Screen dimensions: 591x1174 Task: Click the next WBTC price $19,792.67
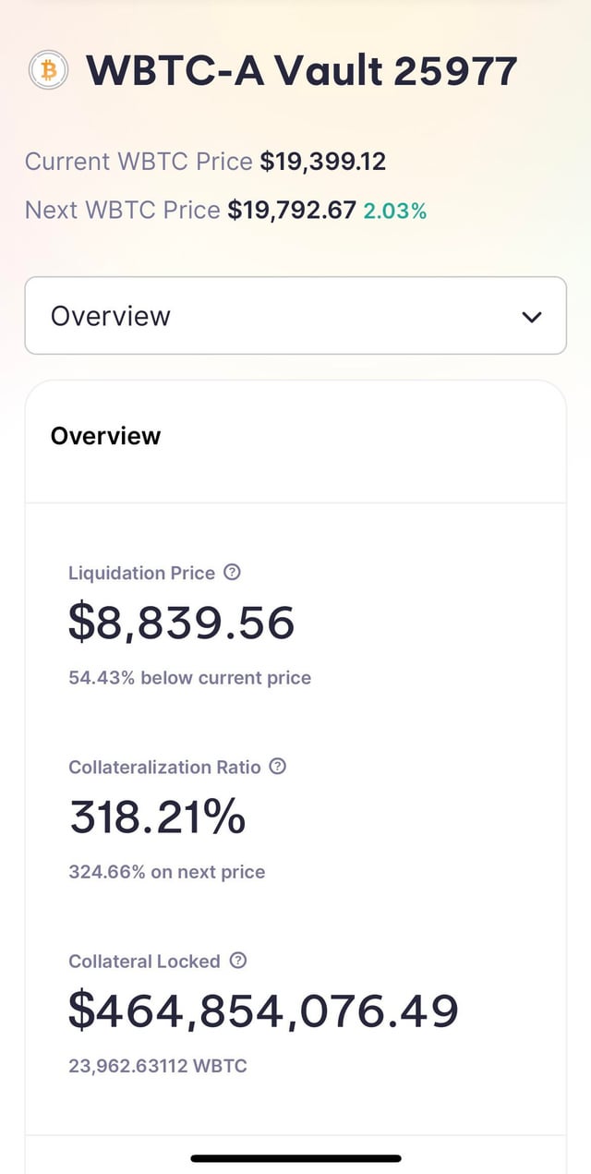tap(292, 211)
